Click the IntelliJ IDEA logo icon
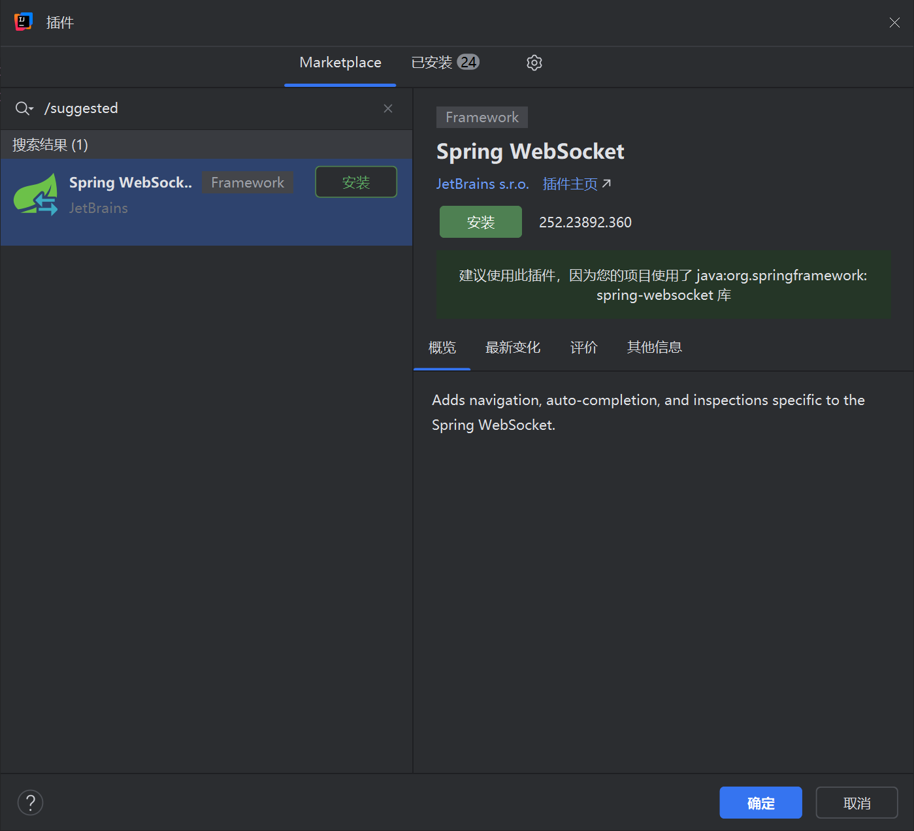Image resolution: width=914 pixels, height=831 pixels. tap(23, 22)
